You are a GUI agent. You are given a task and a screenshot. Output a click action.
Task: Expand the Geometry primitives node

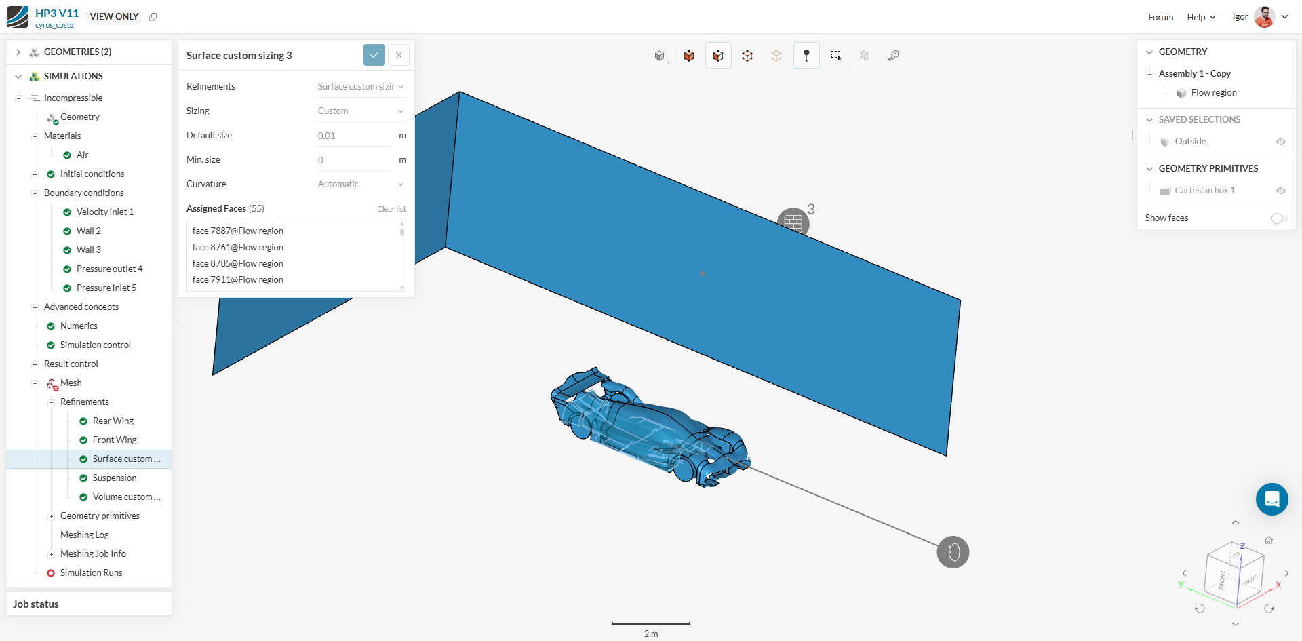click(51, 516)
